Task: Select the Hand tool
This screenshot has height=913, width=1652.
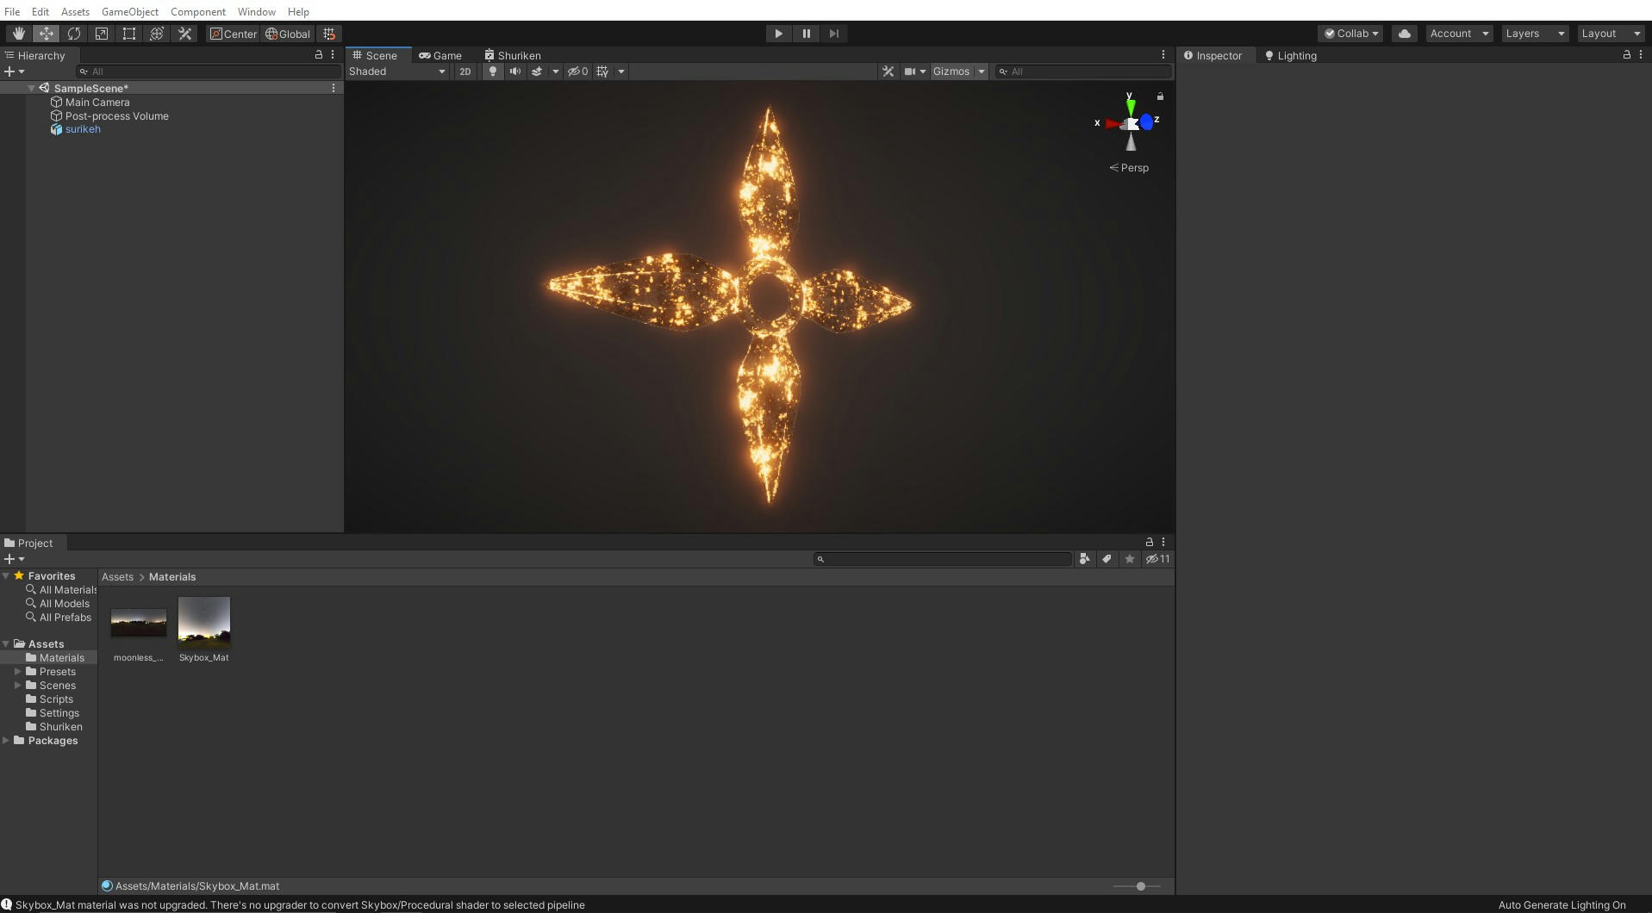Action: [18, 34]
